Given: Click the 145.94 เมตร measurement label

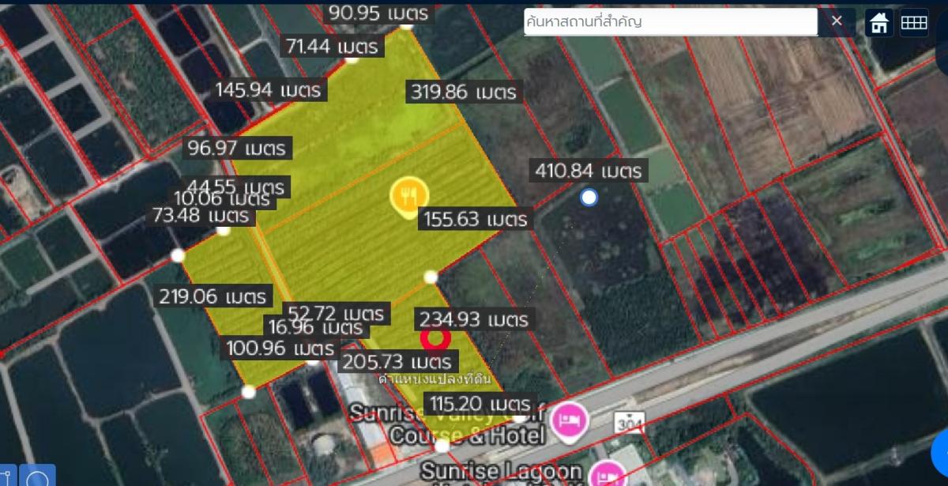Looking at the screenshot, I should point(269,89).
